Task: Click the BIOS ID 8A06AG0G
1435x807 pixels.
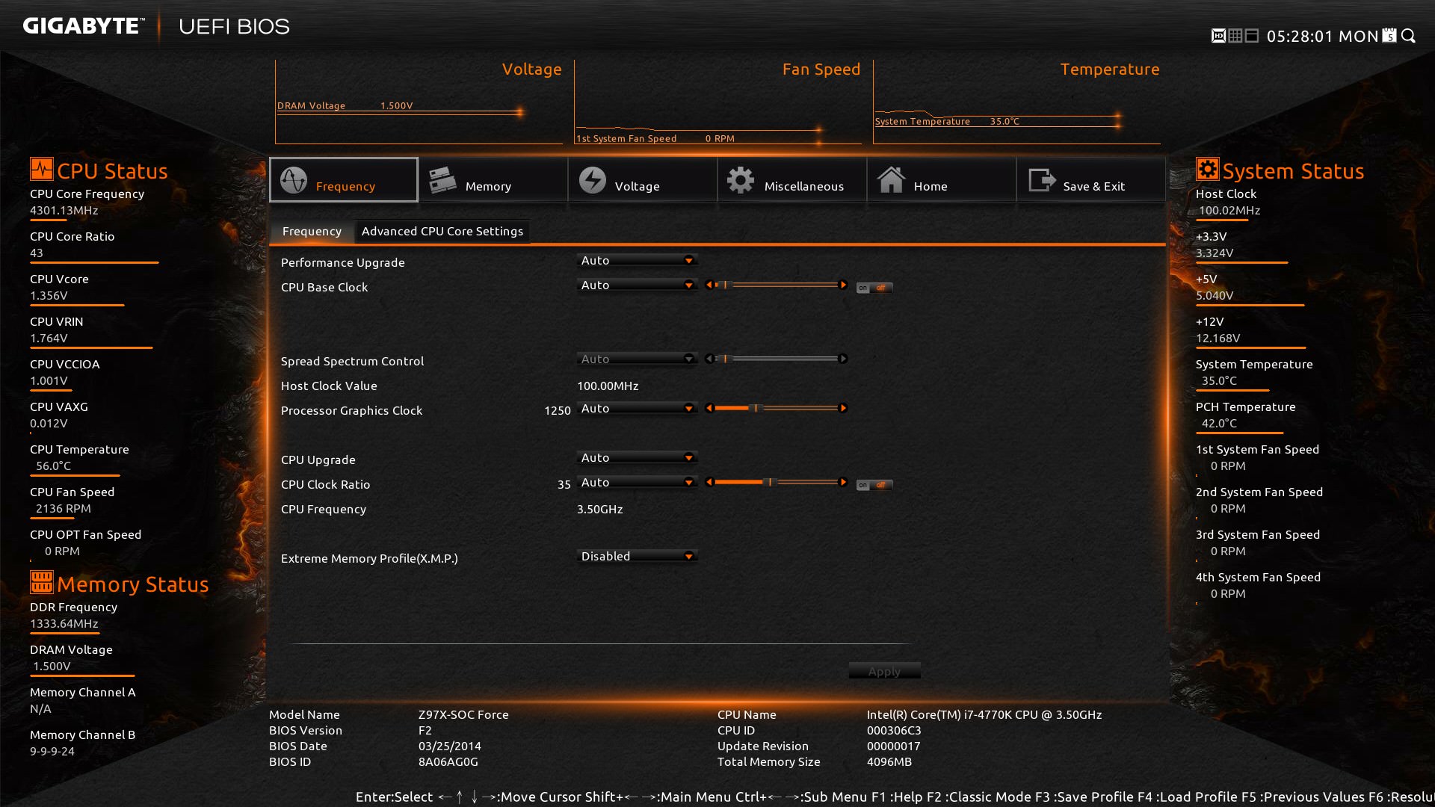Action: [x=448, y=761]
